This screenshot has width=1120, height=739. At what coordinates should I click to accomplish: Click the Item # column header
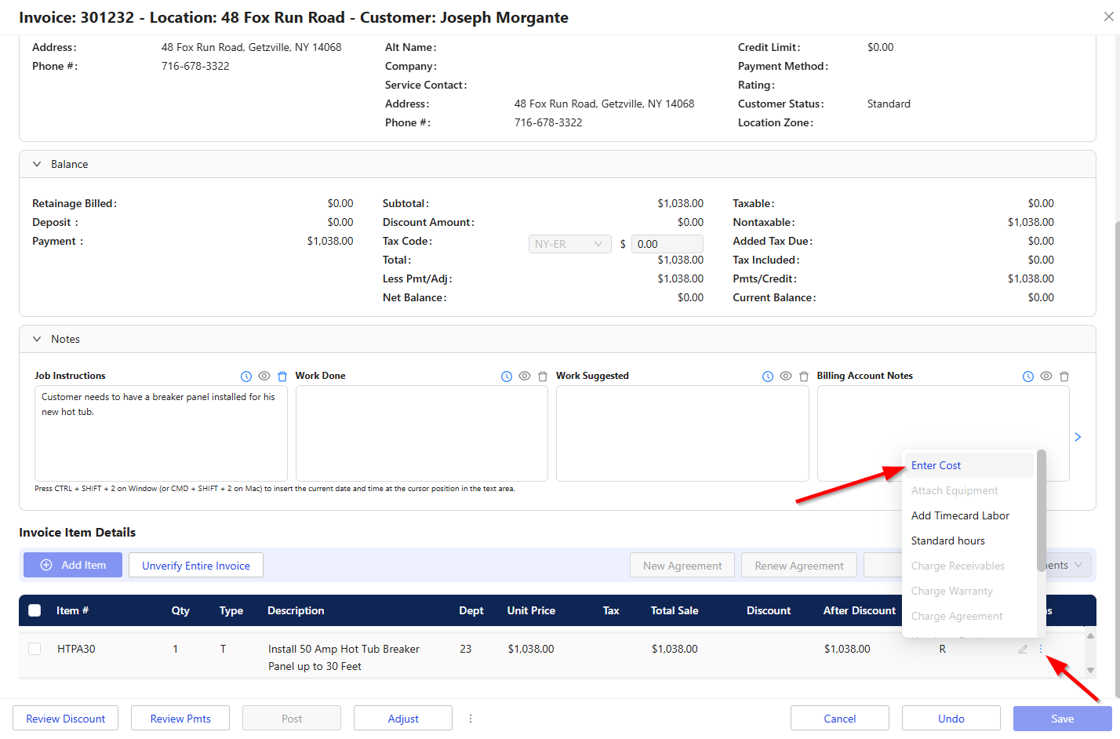coord(72,610)
